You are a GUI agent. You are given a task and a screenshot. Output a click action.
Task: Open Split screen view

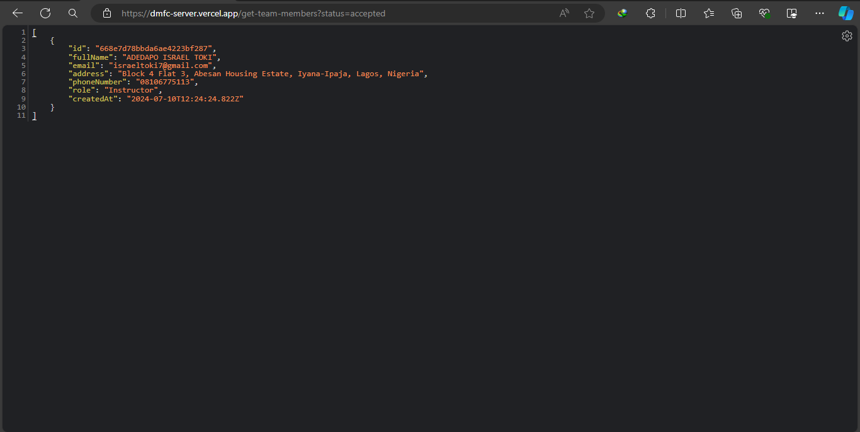click(681, 13)
